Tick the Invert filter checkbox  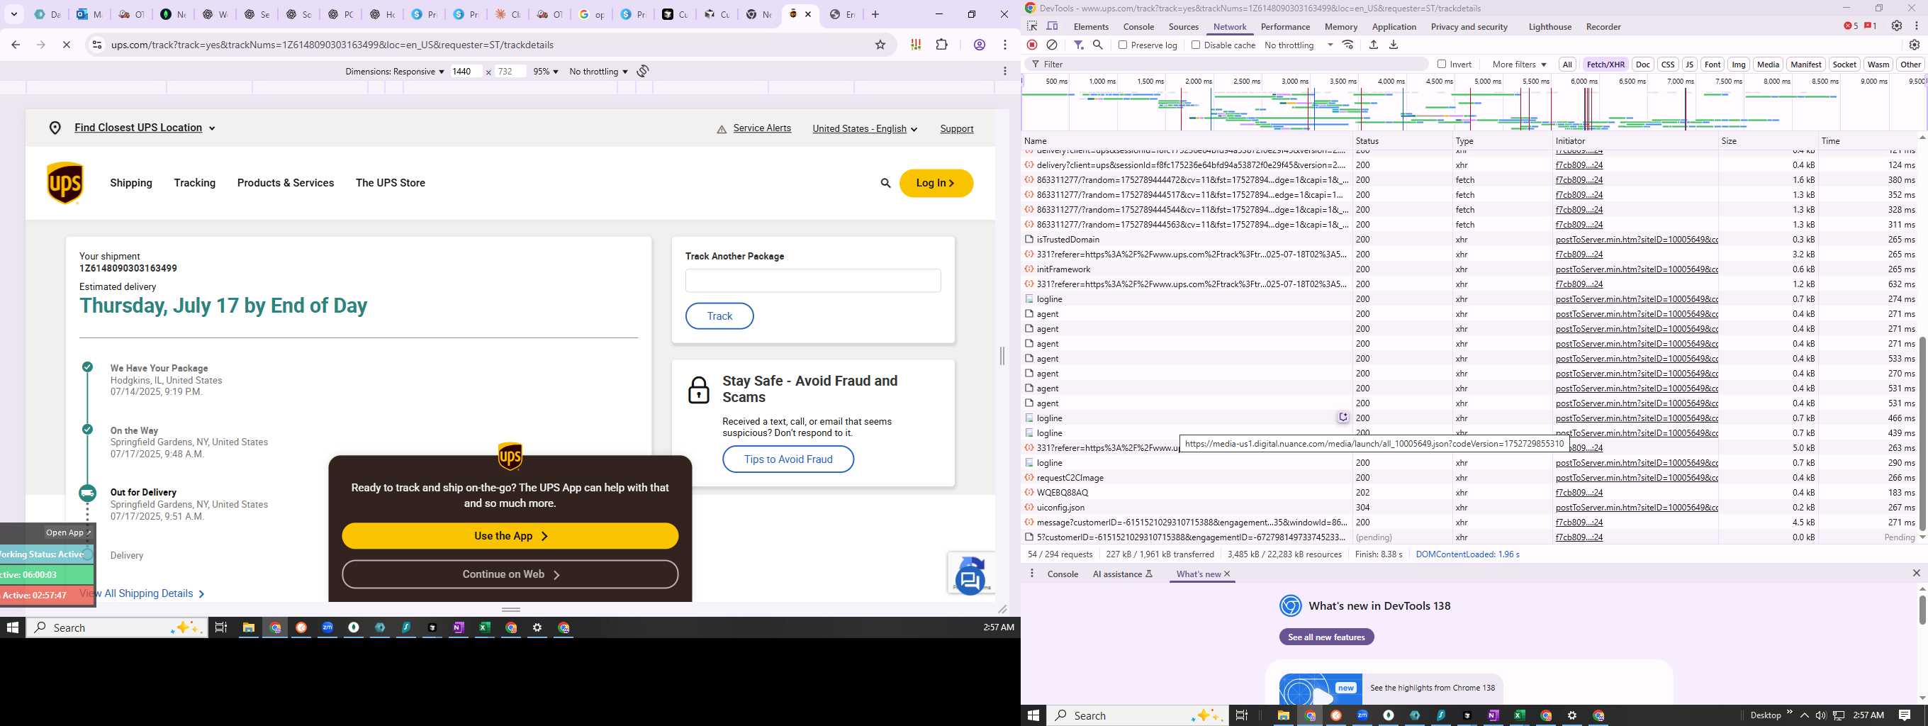tap(1442, 65)
